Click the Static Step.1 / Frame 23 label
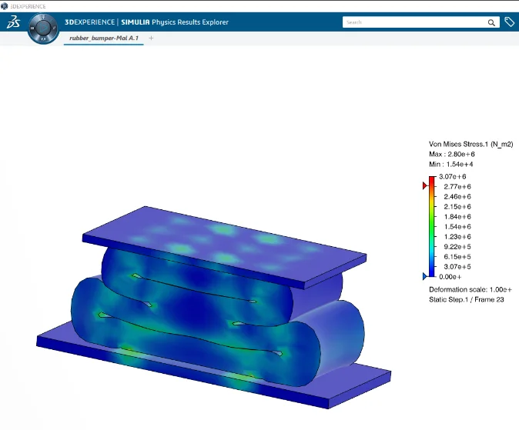This screenshot has height=430, width=519. click(x=466, y=299)
